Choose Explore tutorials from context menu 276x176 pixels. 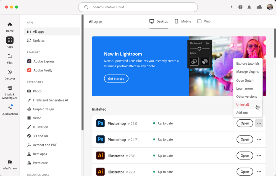pos(248,64)
